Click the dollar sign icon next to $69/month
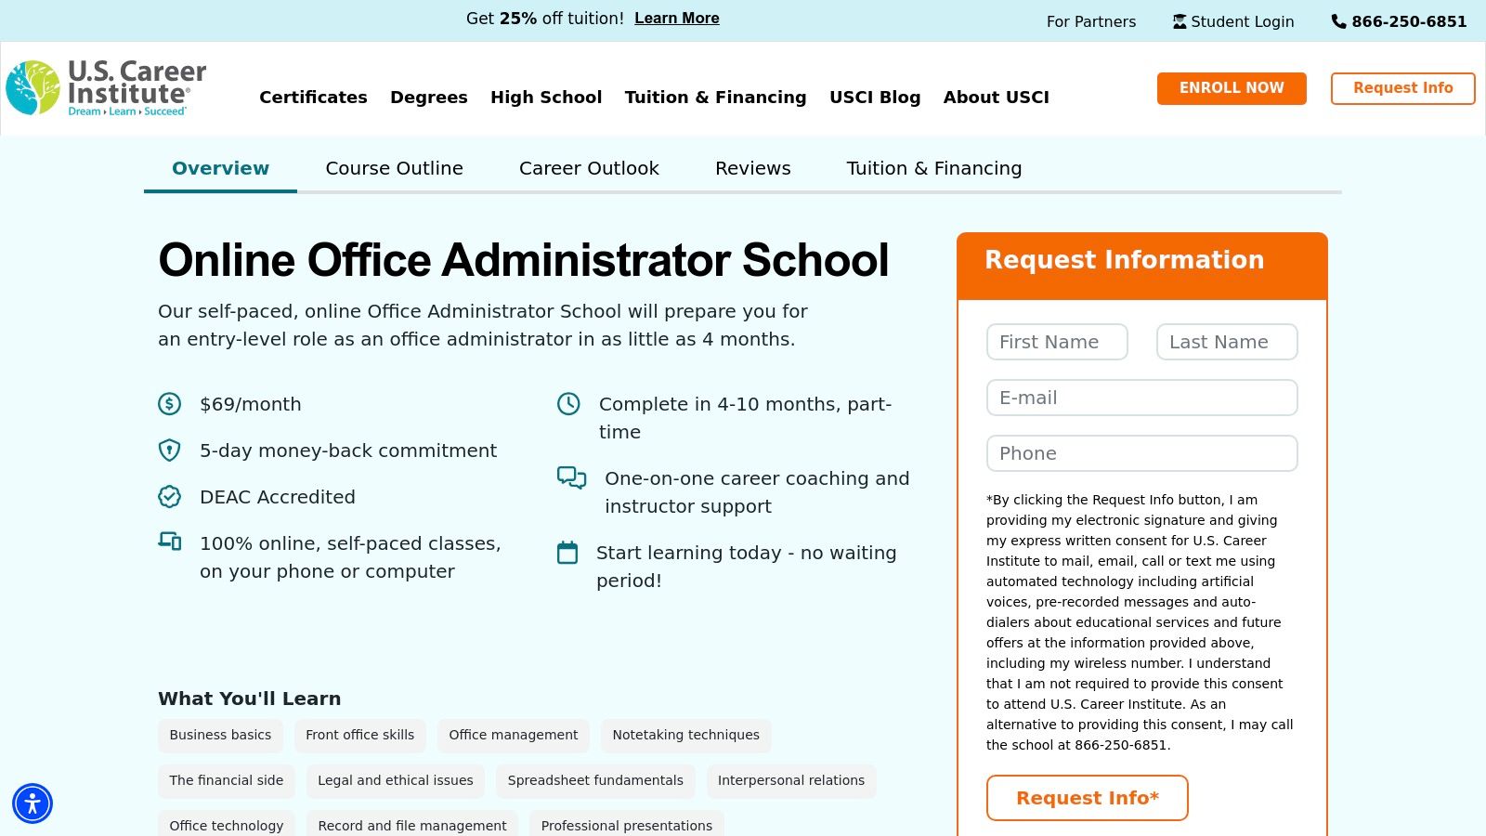The height and width of the screenshot is (836, 1486). click(169, 404)
